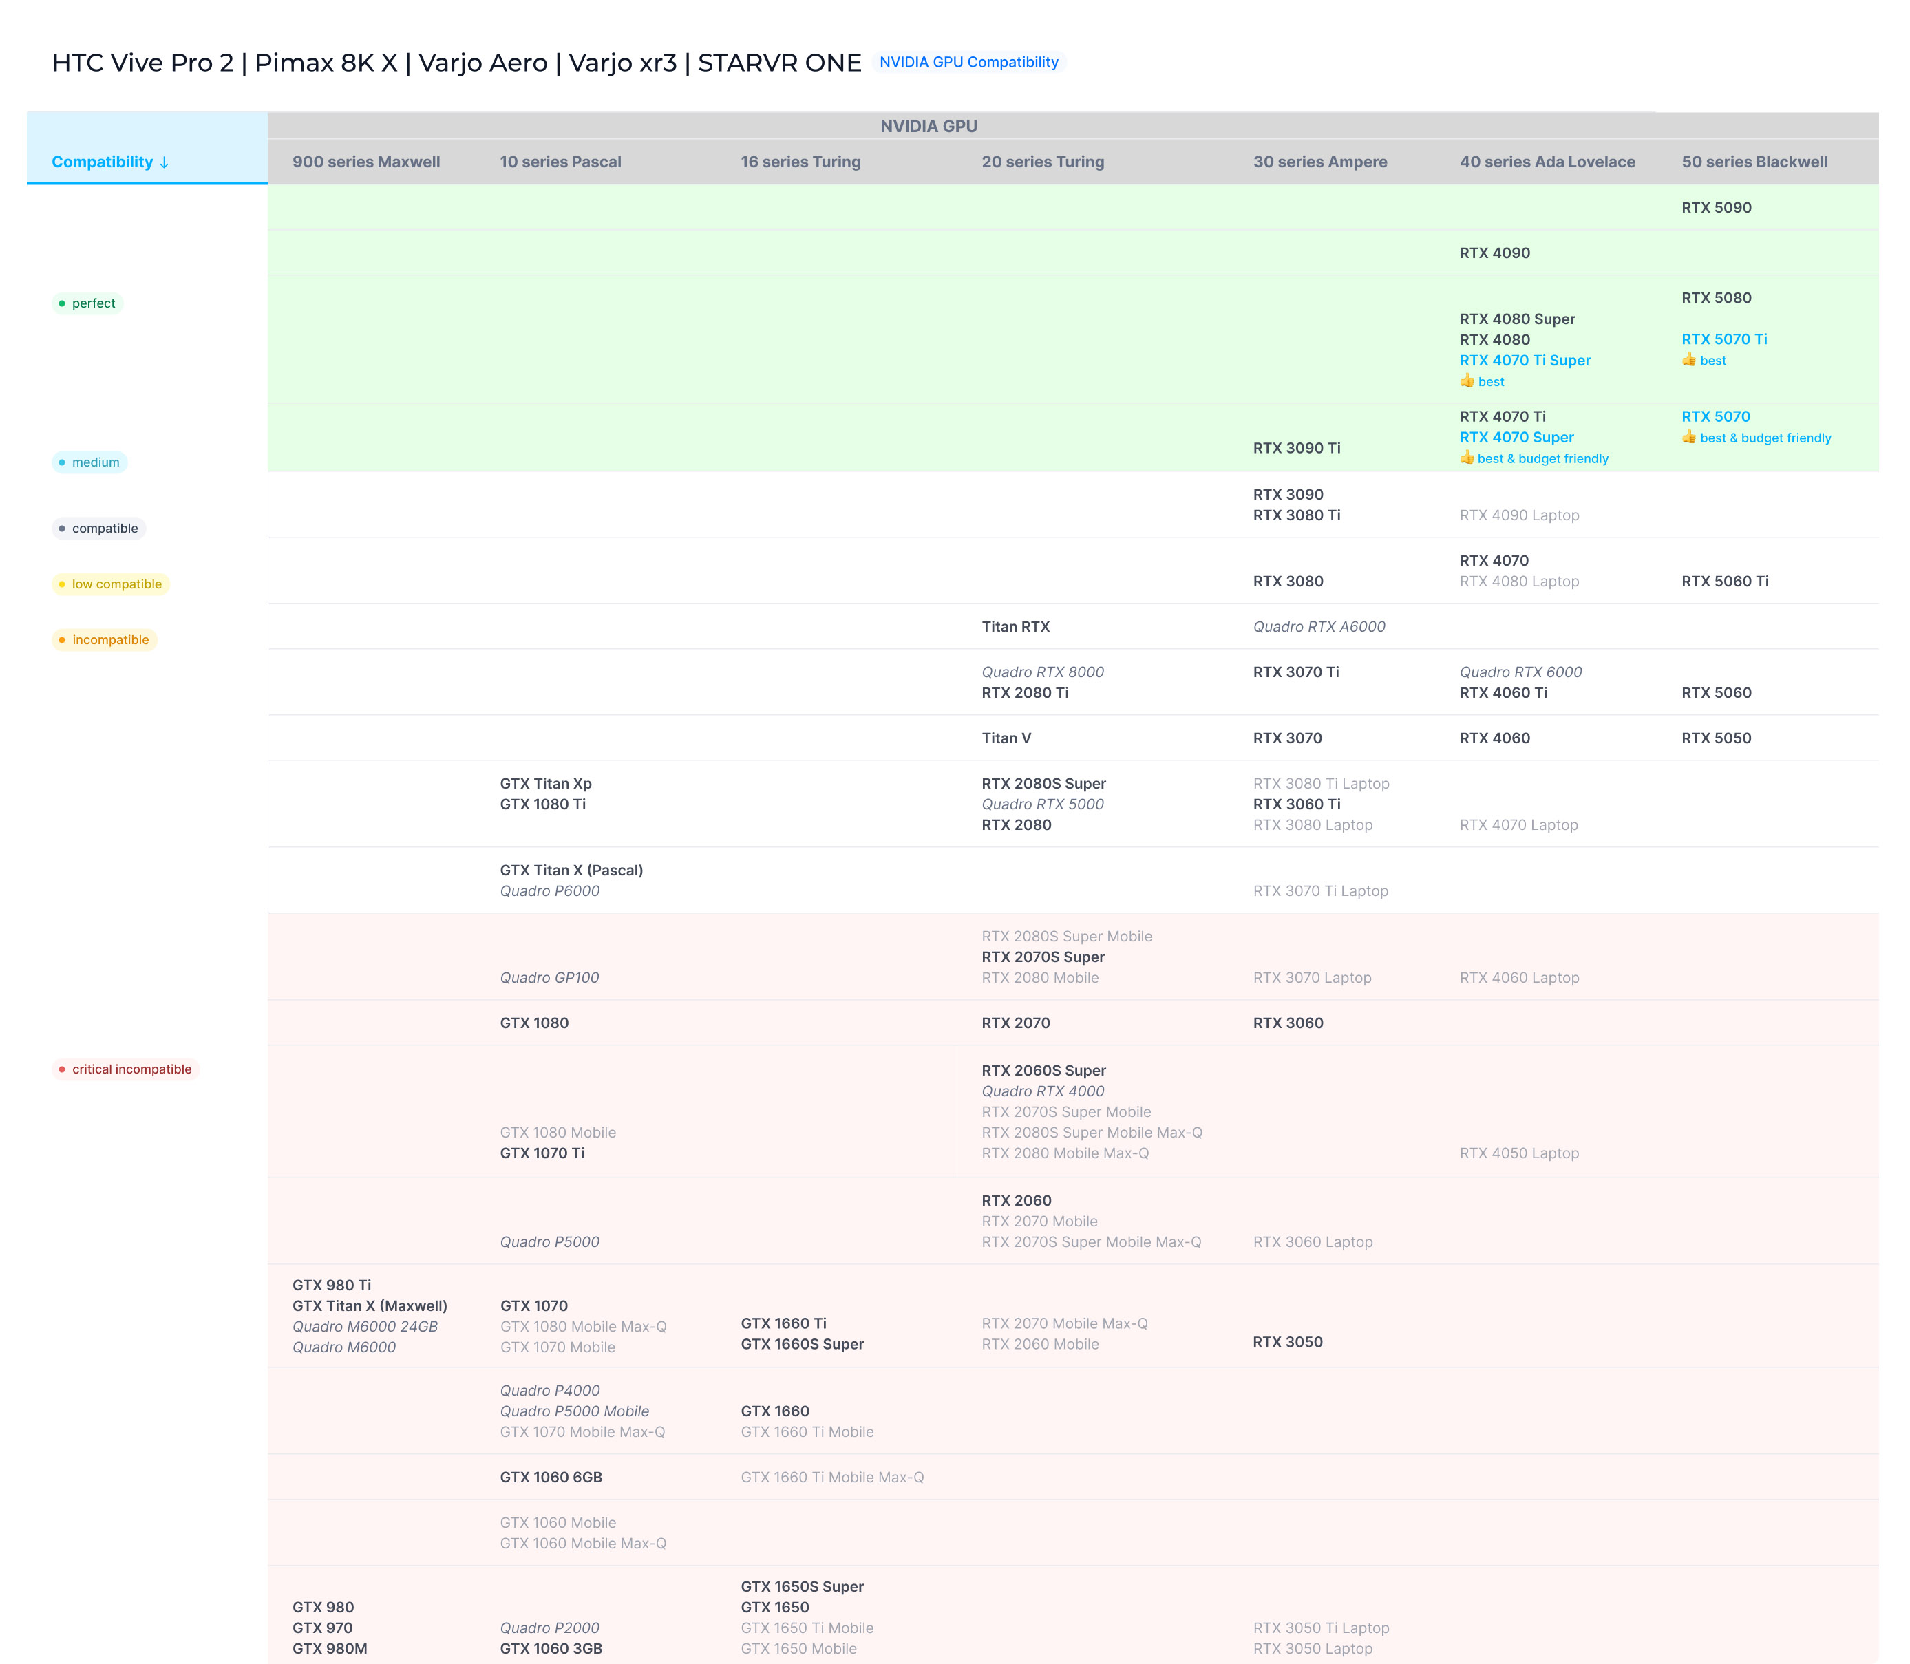Select the medium compatibility badge
This screenshot has width=1910, height=1664.
pos(89,462)
